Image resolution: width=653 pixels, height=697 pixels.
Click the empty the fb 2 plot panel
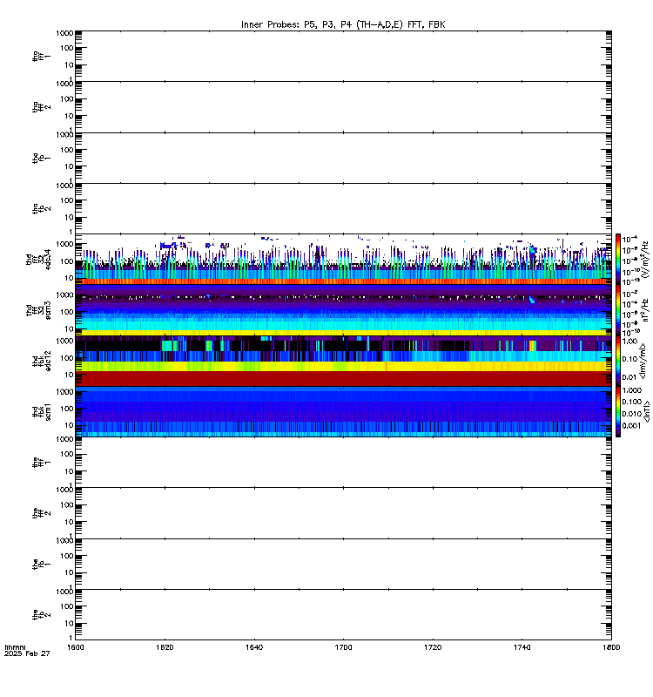343,615
